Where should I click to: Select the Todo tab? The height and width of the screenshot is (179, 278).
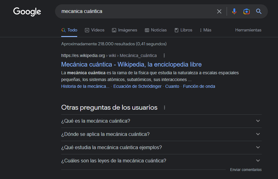[x=69, y=30]
